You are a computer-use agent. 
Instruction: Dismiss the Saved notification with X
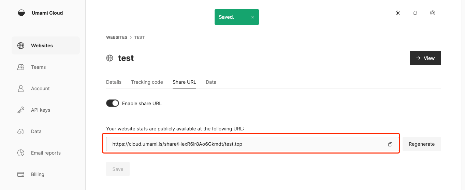coord(252,17)
